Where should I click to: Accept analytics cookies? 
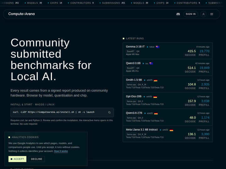[18, 159]
